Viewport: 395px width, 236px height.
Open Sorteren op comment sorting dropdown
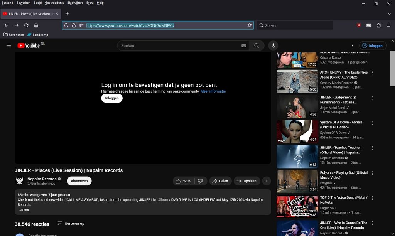pyautogui.click(x=71, y=223)
